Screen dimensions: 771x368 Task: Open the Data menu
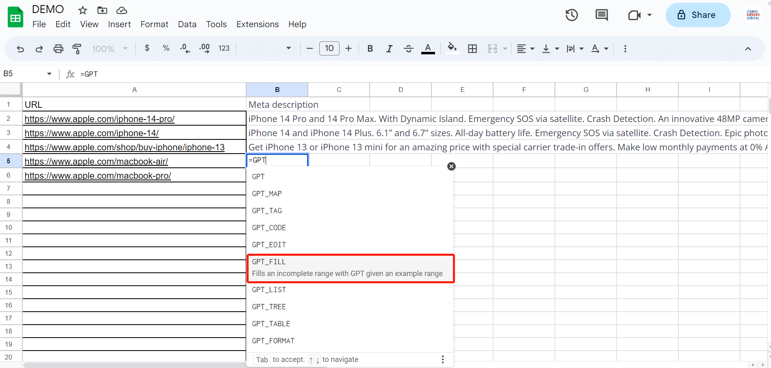[187, 24]
